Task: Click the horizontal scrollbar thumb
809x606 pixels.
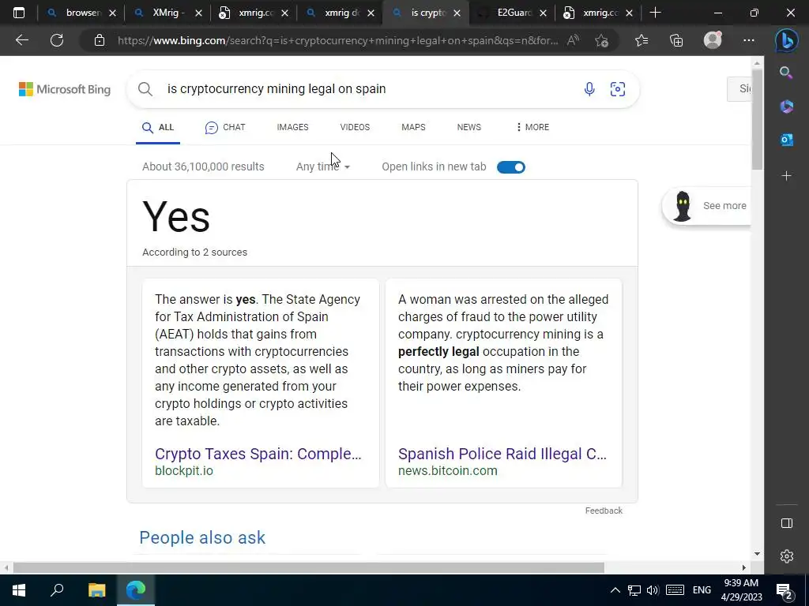Action: click(309, 568)
